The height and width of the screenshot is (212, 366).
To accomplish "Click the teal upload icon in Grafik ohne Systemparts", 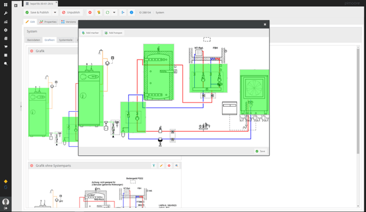I will tap(154, 166).
